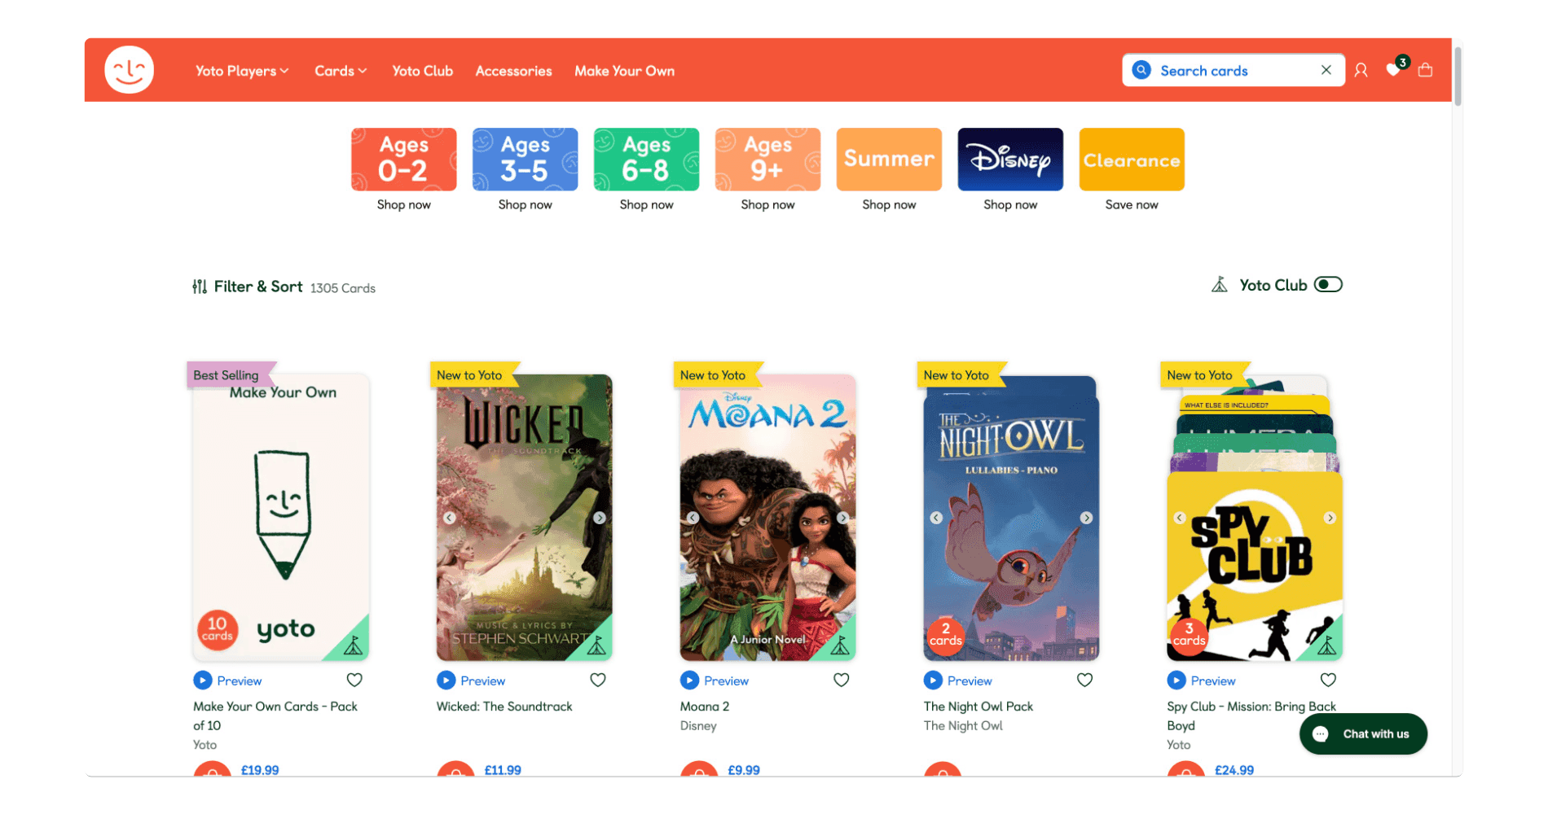Select the Ages 9+ category tile
Viewport: 1548px width, 814px height.
coord(767,160)
